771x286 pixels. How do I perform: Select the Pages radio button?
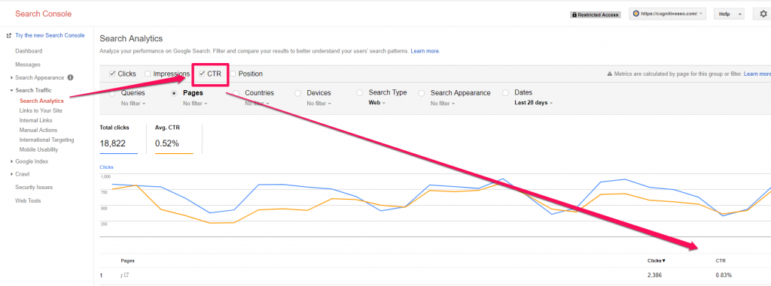(x=174, y=93)
